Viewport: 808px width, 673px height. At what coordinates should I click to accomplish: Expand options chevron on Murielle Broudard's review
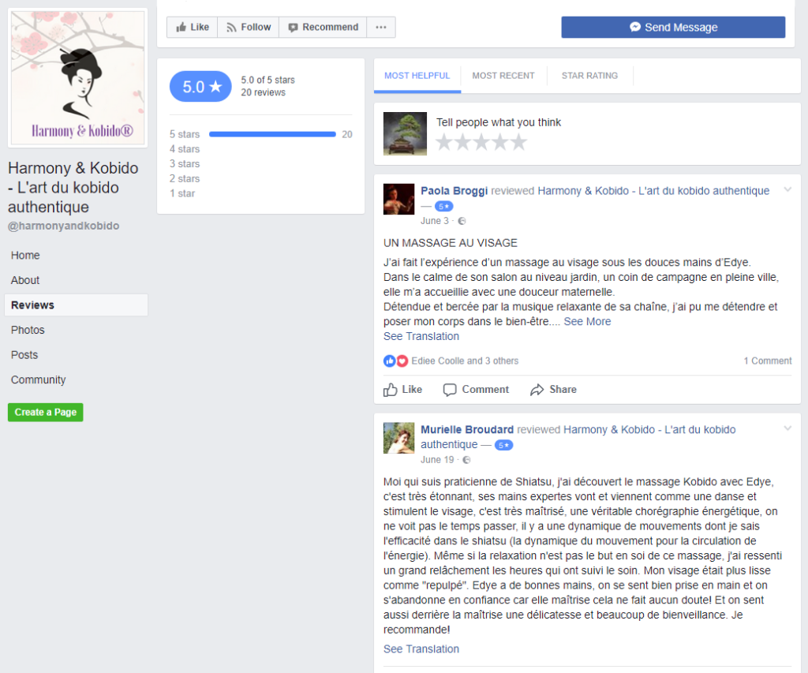point(787,428)
